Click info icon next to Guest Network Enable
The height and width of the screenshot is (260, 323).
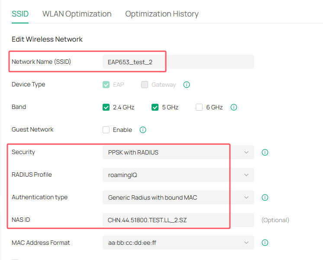click(x=143, y=130)
